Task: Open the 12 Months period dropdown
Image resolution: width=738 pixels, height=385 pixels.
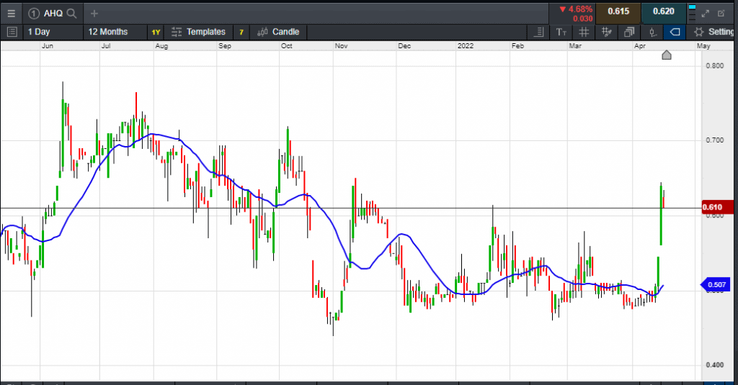Action: [108, 32]
